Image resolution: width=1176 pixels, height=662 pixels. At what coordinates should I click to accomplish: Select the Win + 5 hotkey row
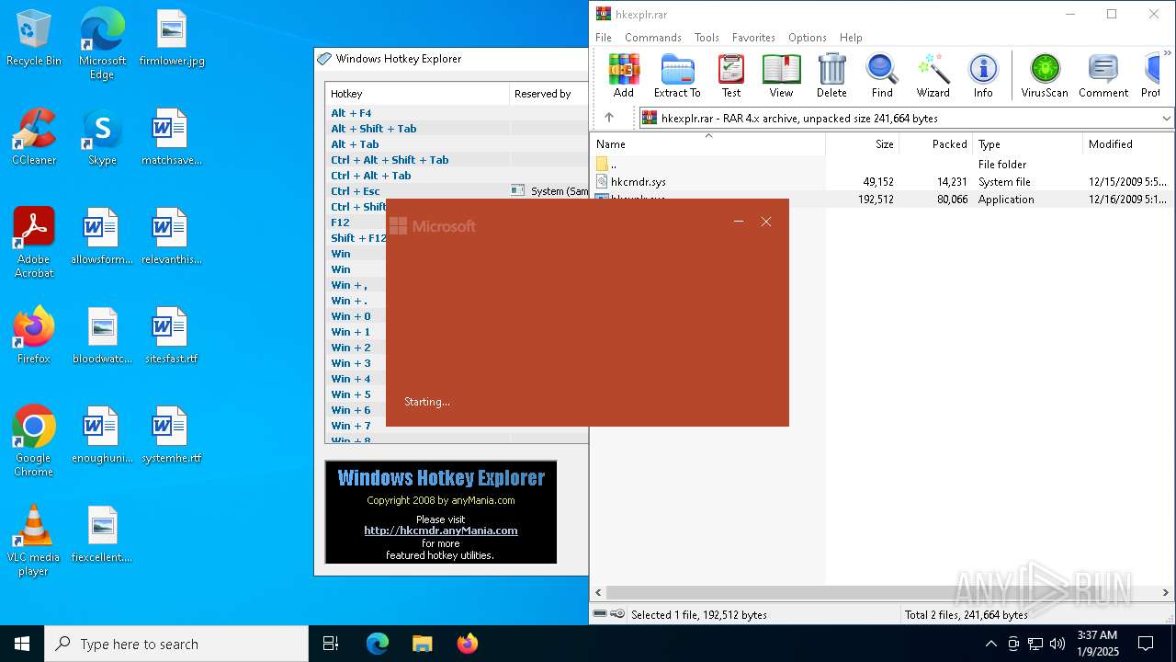(356, 394)
